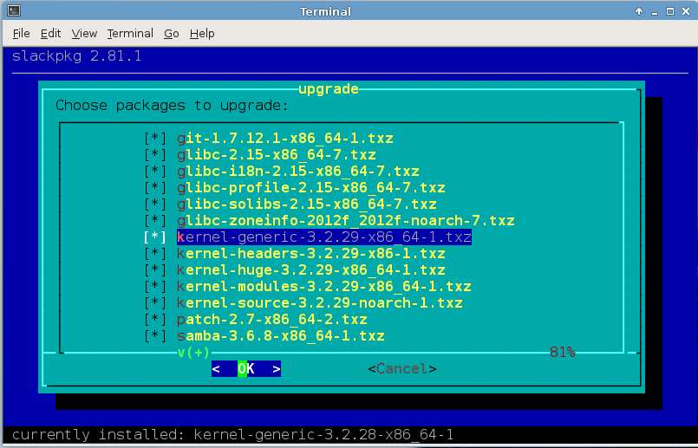This screenshot has width=698, height=448.
Task: Minimize the Terminal window
Action: (655, 11)
